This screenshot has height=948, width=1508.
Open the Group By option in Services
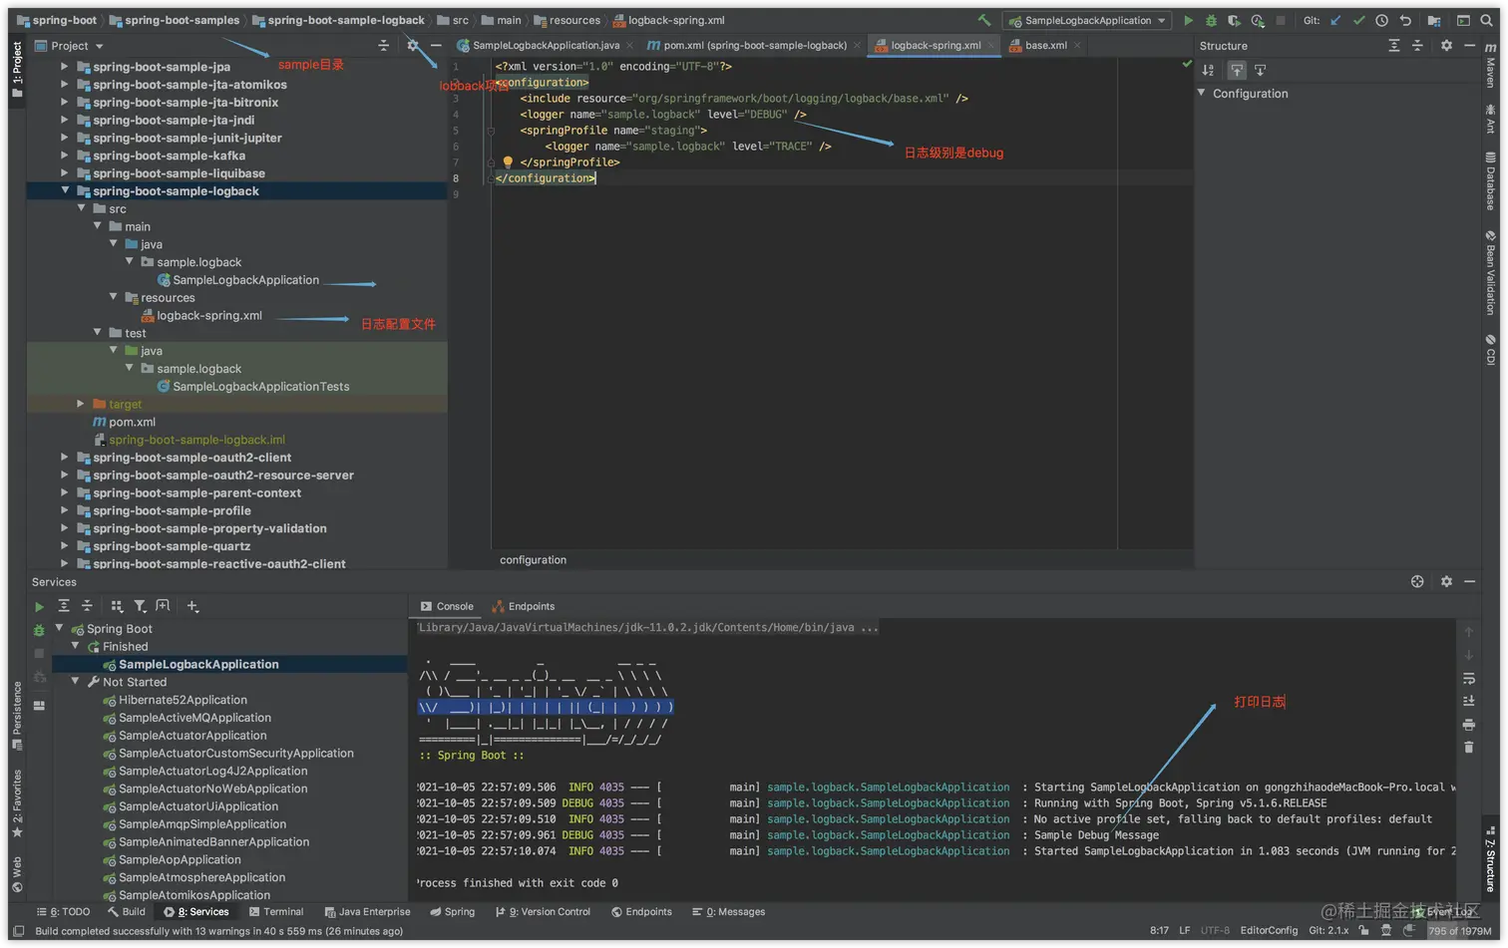[117, 606]
